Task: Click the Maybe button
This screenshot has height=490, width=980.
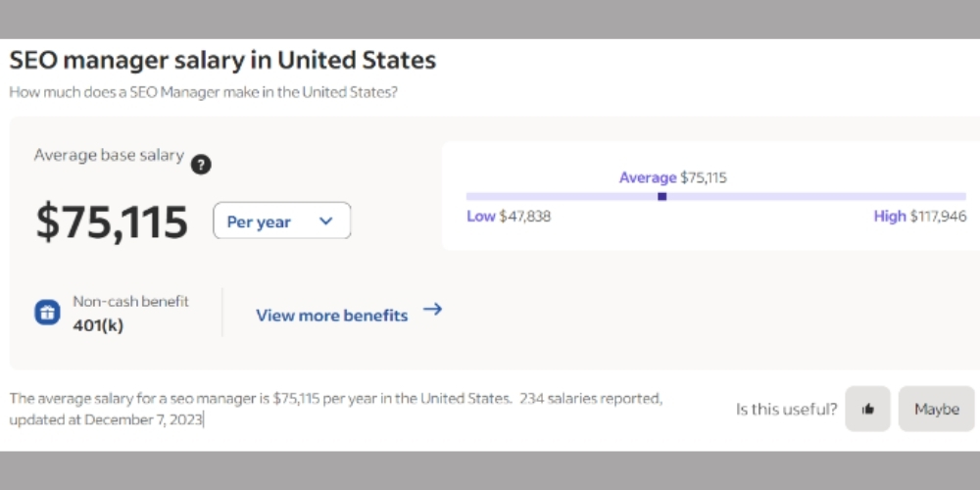Action: 936,409
